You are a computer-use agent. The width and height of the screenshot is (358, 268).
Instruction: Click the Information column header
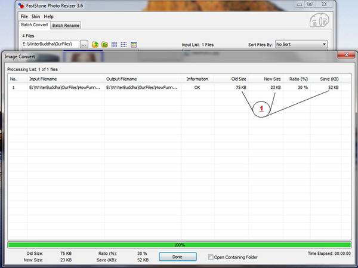click(197, 79)
